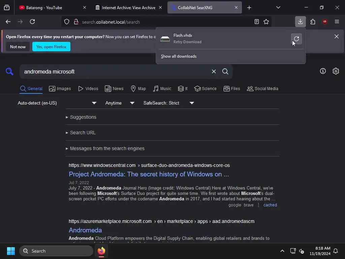Open the Andromeda Azure marketplace result

pyautogui.click(x=85, y=230)
